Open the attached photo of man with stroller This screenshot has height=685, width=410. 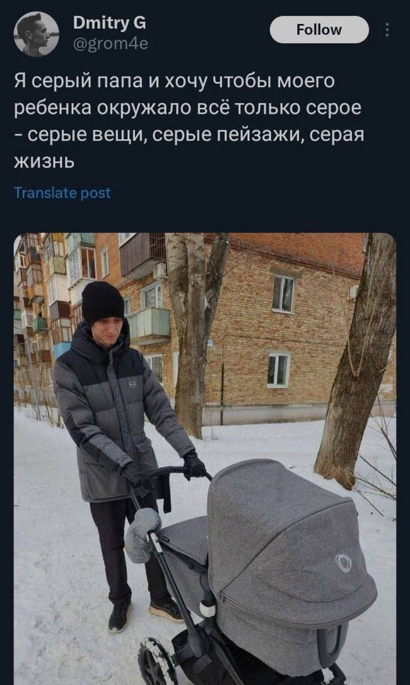pyautogui.click(x=205, y=459)
